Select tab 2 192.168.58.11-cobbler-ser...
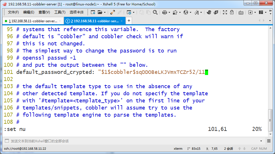This screenshot has width=275, height=154. point(95,21)
